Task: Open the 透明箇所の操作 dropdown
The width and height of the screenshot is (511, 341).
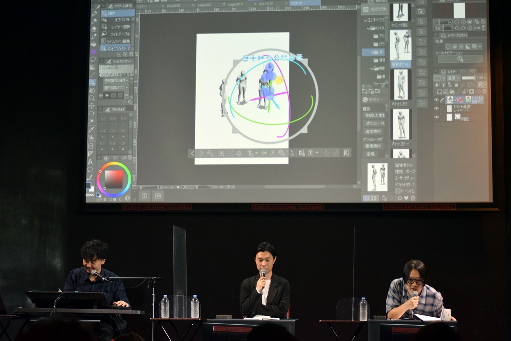Action: 116,81
